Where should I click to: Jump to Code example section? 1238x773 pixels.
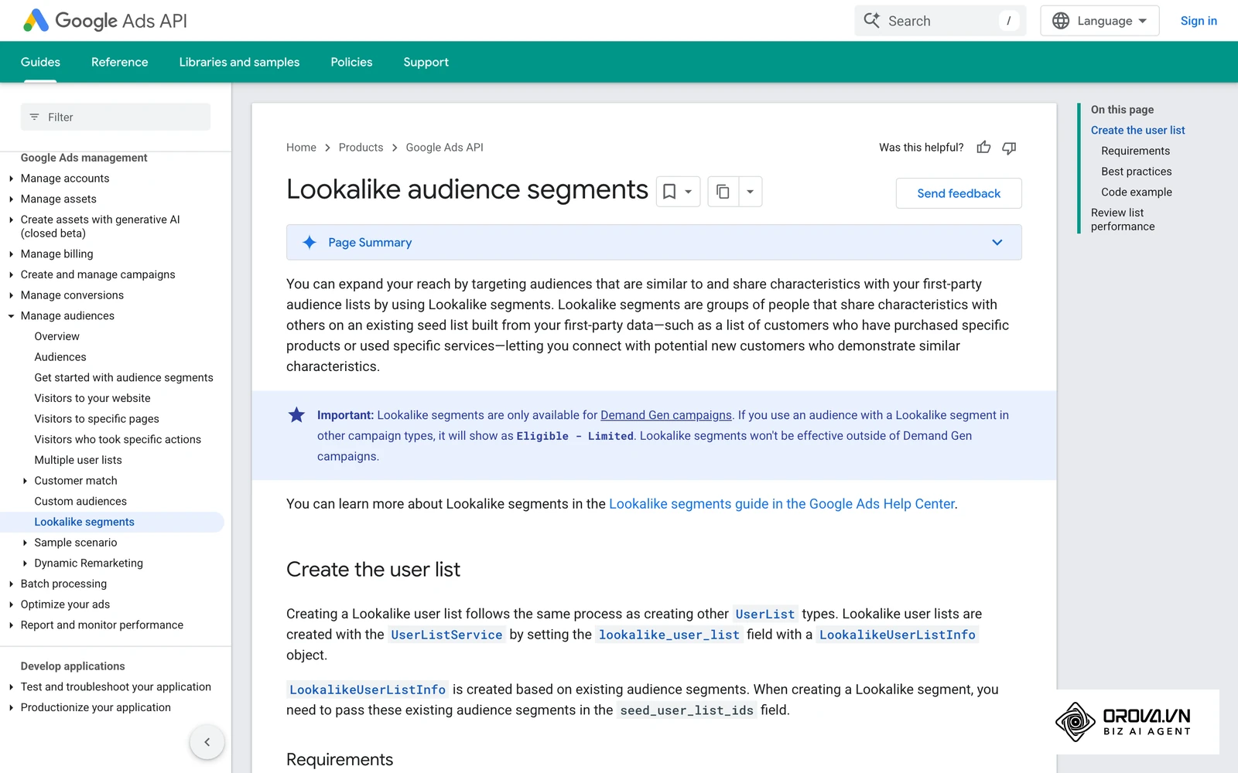coord(1136,192)
